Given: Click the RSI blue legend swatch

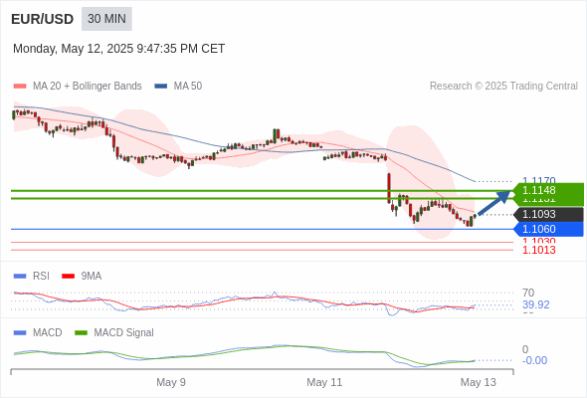Looking at the screenshot, I should [20, 277].
